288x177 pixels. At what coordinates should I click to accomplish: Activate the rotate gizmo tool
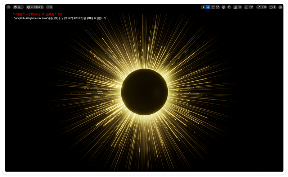(x=213, y=7)
